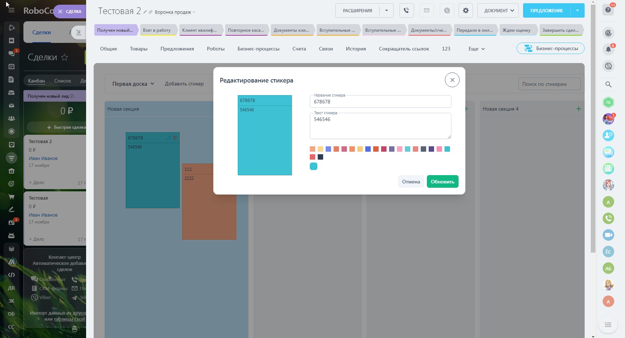
Task: Open the notifications bell in right sidebar
Action: coord(608,50)
